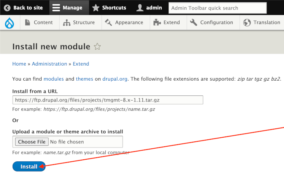Click the 'zip tar tgz gz bz2' text
This screenshot has width=284, height=176.
(x=259, y=79)
